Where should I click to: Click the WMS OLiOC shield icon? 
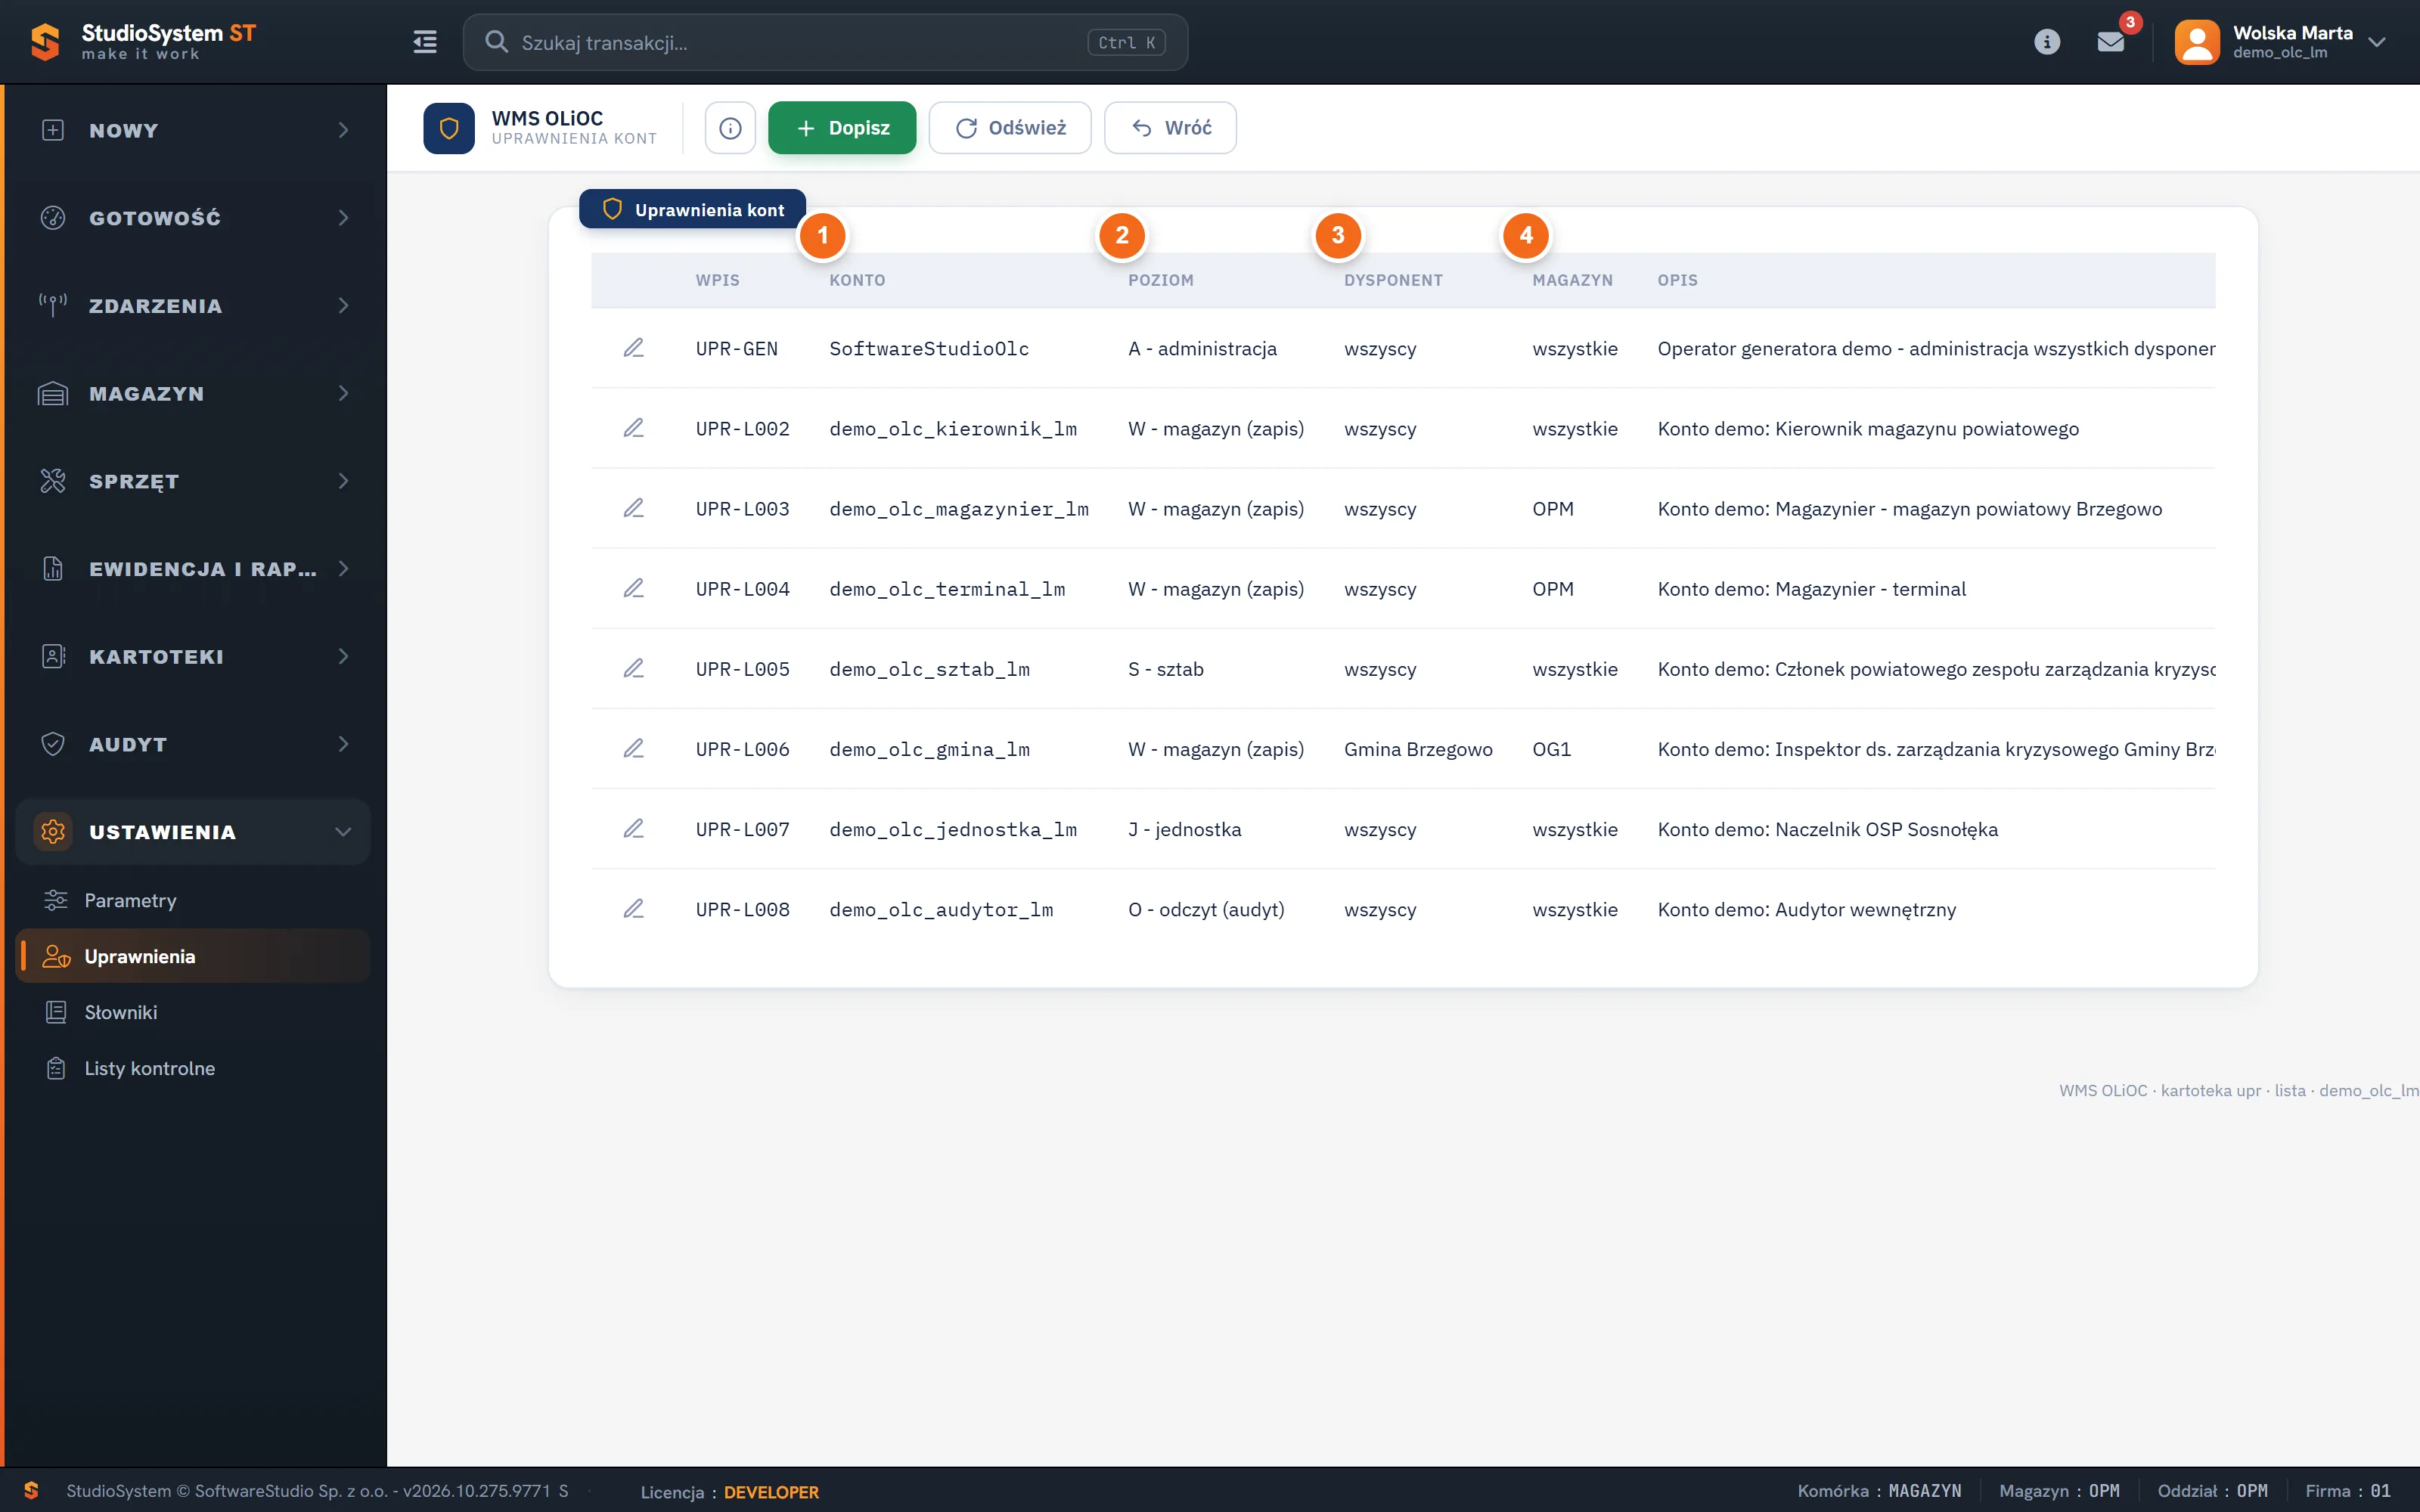(x=449, y=128)
